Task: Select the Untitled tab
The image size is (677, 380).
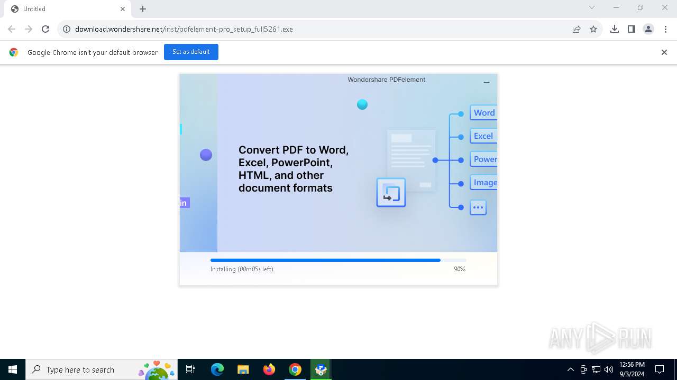Action: click(68, 9)
